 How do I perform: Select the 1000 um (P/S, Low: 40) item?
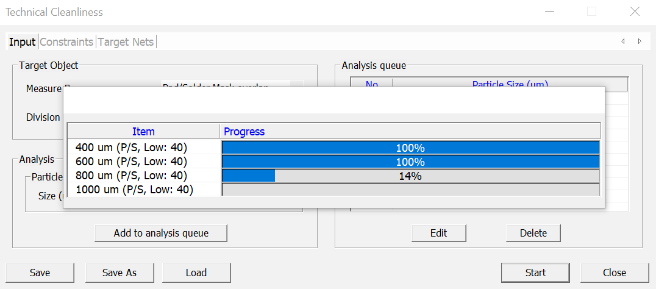point(134,190)
